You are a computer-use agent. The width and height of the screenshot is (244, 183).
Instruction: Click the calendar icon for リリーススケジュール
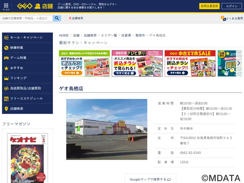(6, 99)
